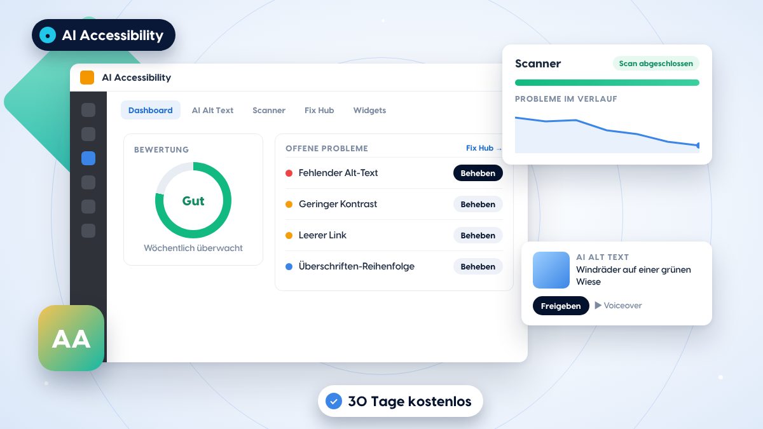Open the Fix Hub tab

tap(319, 110)
